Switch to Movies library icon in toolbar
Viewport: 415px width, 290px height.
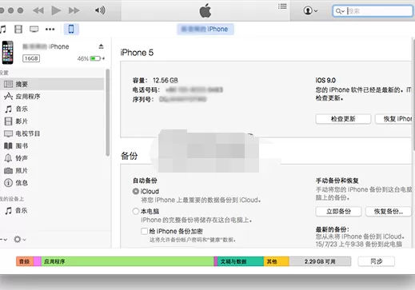pos(18,29)
